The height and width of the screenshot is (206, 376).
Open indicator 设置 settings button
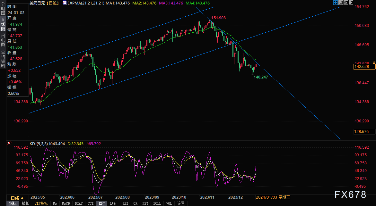point(181,203)
